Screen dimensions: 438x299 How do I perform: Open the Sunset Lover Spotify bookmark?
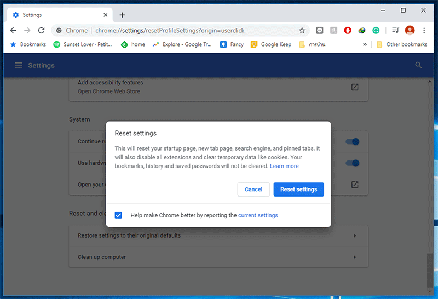click(83, 44)
